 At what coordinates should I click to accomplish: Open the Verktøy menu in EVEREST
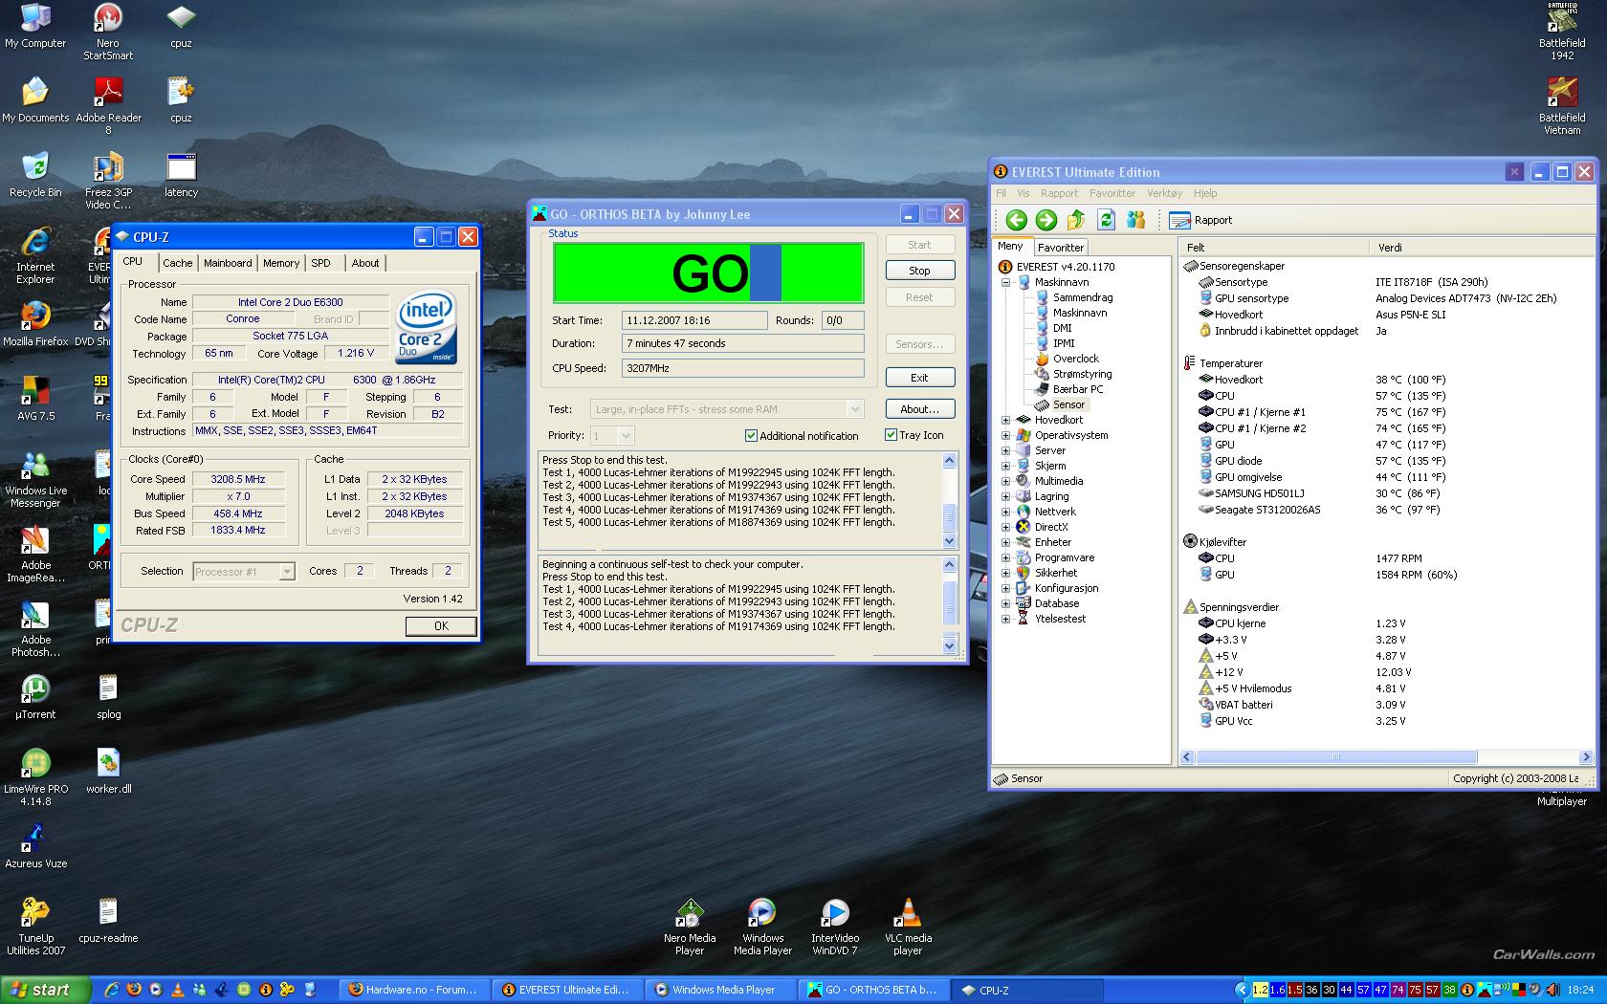(1164, 193)
